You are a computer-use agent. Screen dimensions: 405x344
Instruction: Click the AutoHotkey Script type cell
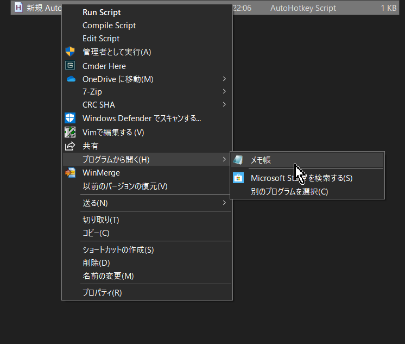pyautogui.click(x=303, y=8)
